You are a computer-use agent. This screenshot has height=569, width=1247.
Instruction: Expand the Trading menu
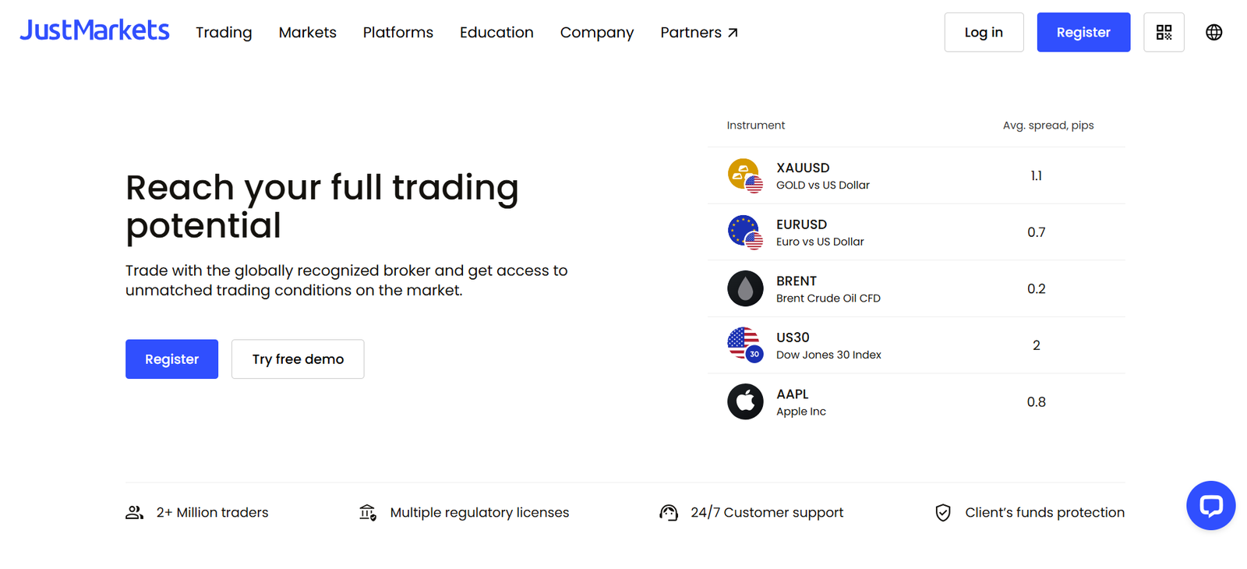[x=224, y=32]
